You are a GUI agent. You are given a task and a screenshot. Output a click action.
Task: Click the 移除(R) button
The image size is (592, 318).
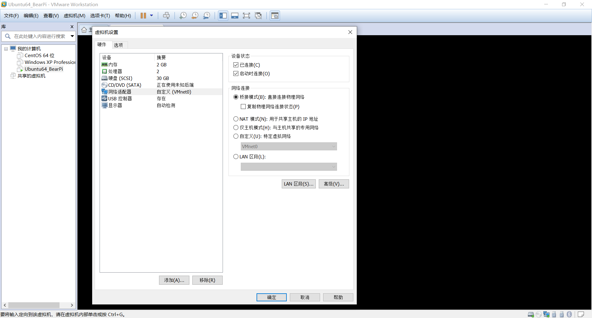(x=208, y=280)
